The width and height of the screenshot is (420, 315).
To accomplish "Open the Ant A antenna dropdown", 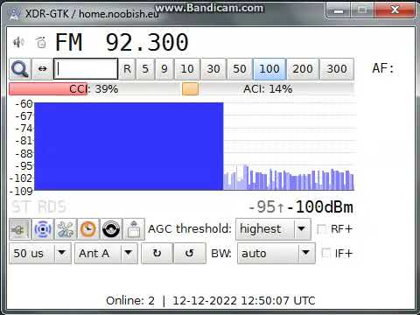I will point(106,253).
